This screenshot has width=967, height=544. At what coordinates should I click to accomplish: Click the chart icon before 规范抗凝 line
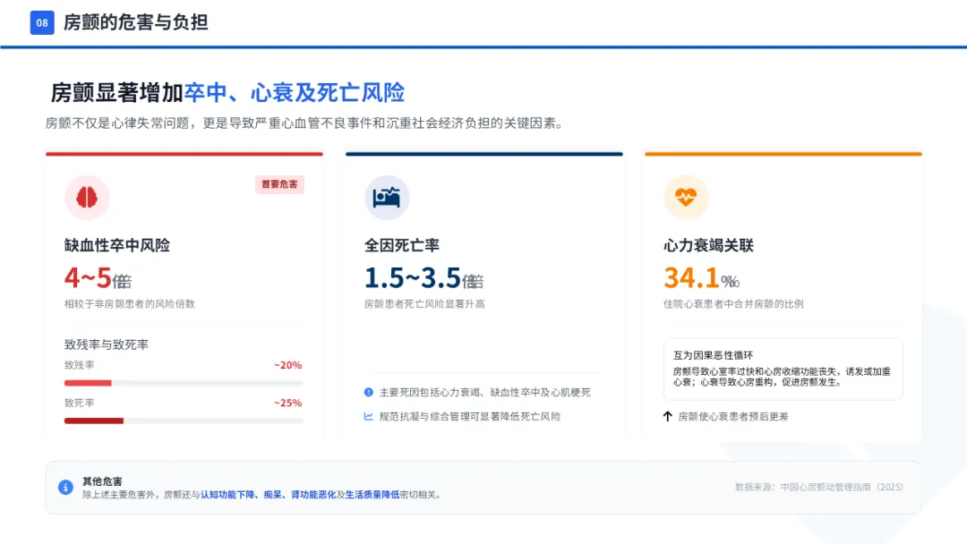coord(369,416)
